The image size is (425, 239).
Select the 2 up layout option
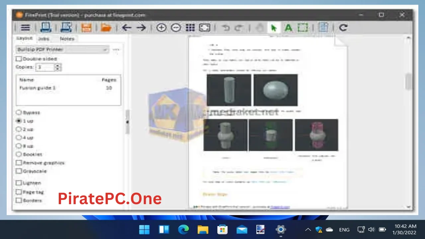click(19, 129)
